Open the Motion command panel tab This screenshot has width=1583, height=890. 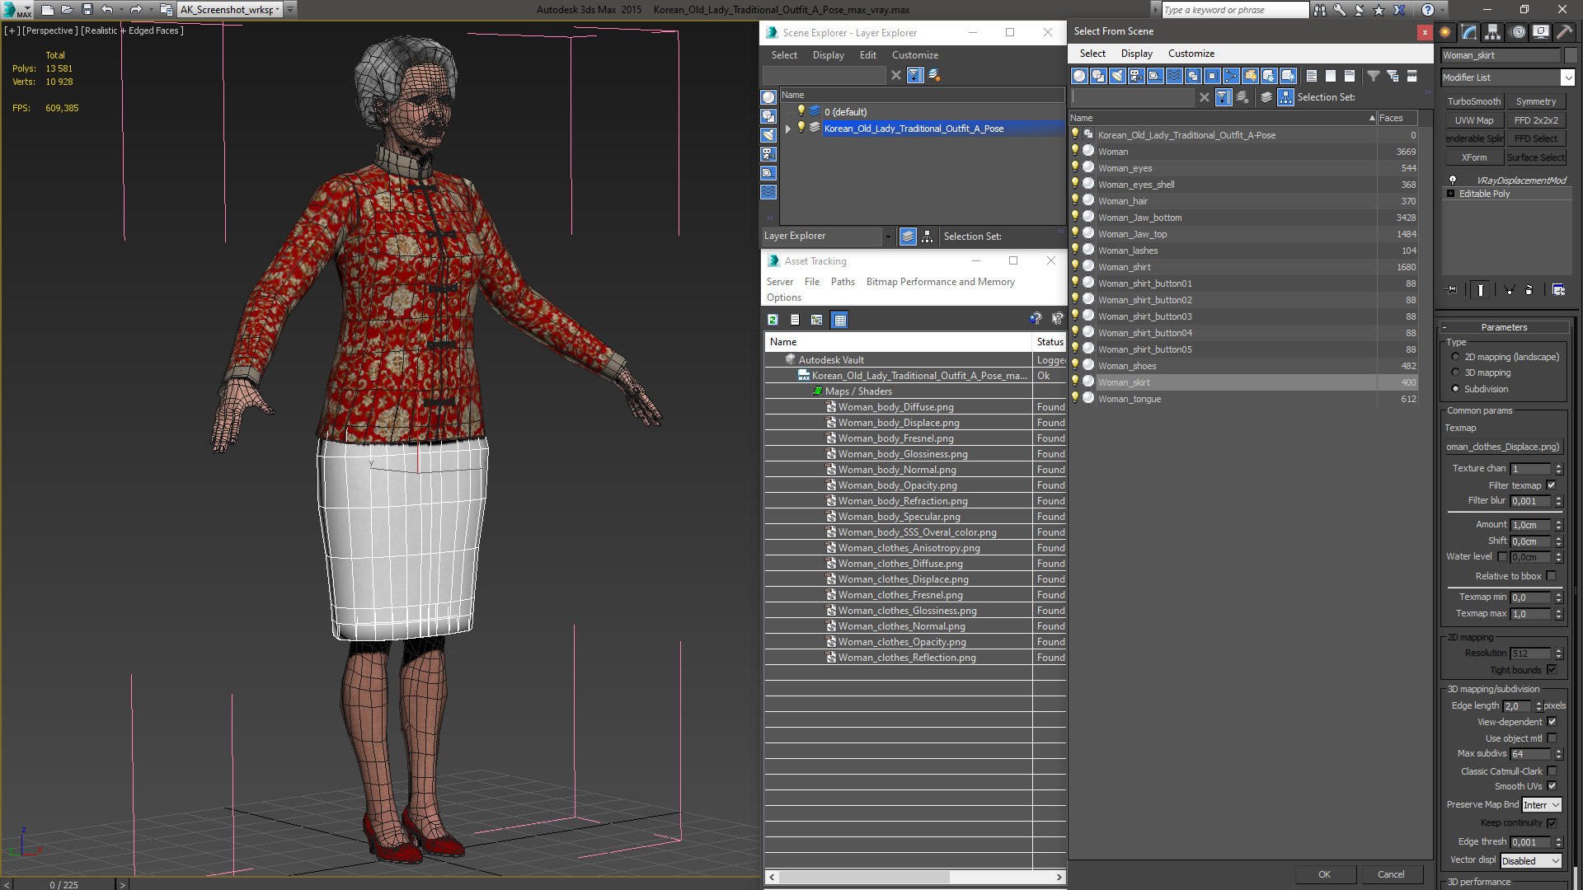(1518, 32)
